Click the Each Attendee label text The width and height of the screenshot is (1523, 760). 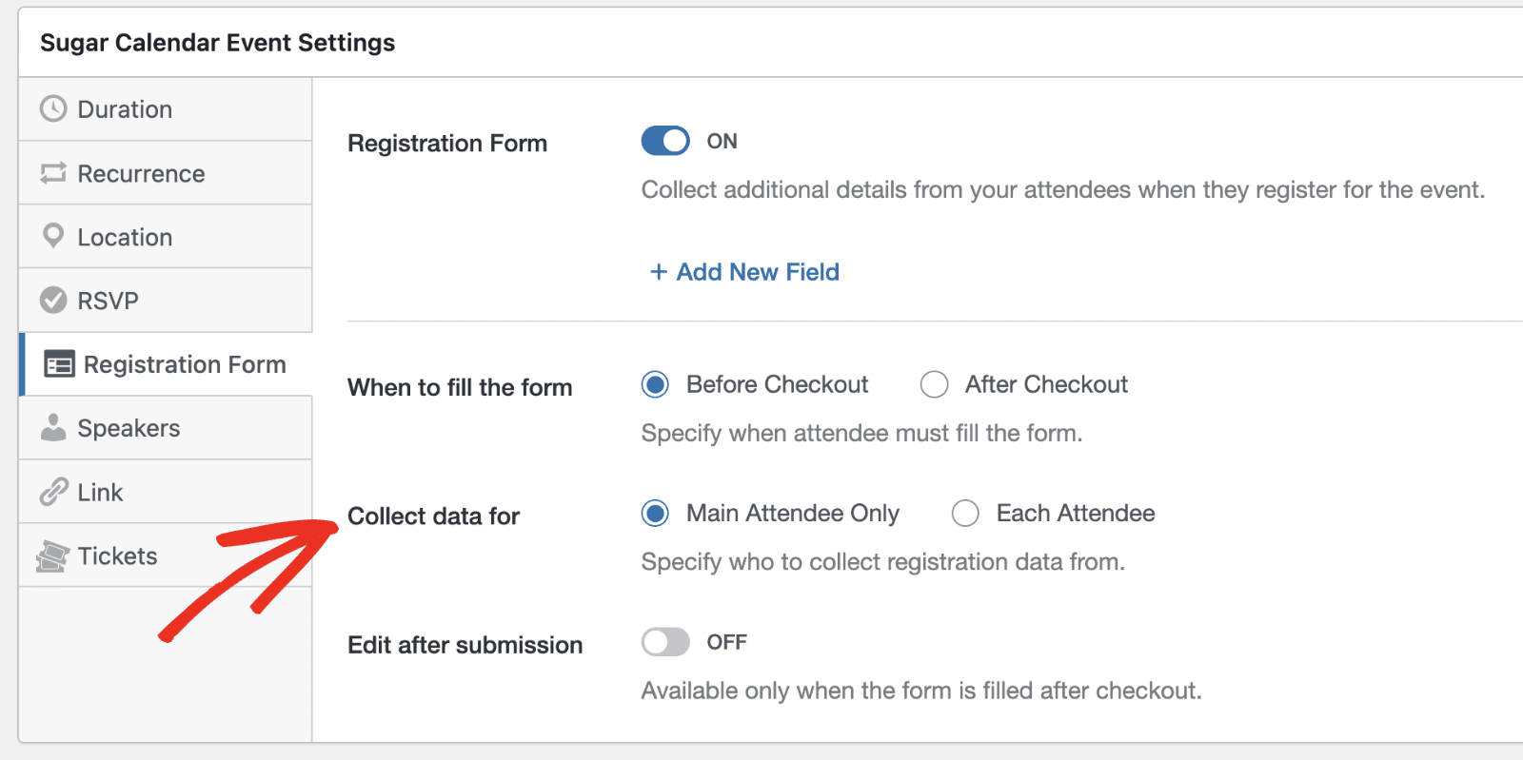[x=1076, y=514]
